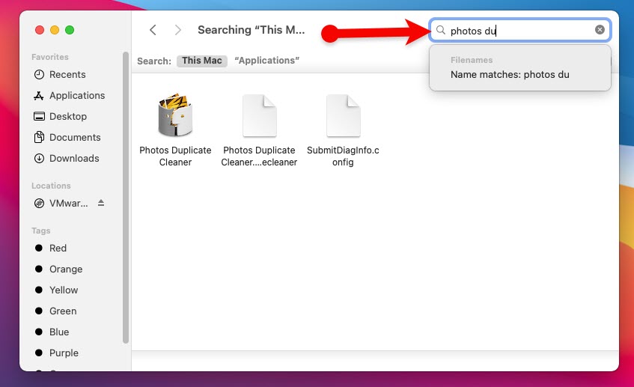
Task: Switch search scope to "Applications"
Action: (x=266, y=61)
